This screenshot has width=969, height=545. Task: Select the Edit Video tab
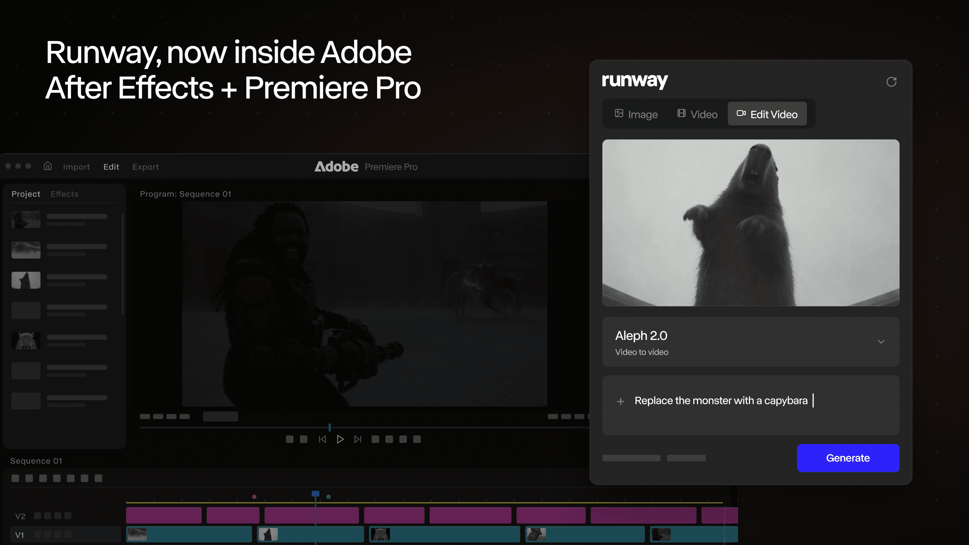(x=767, y=114)
